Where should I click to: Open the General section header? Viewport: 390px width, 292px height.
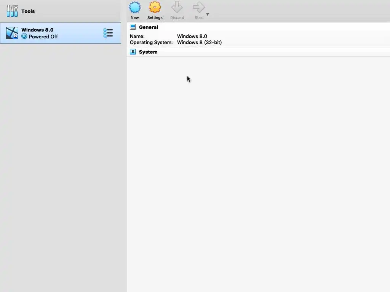149,27
